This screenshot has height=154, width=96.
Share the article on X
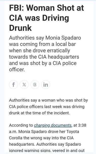click(x=24, y=84)
